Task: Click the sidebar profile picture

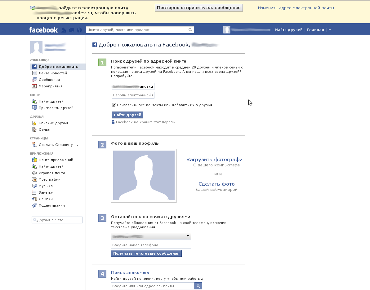Action: pos(36,47)
